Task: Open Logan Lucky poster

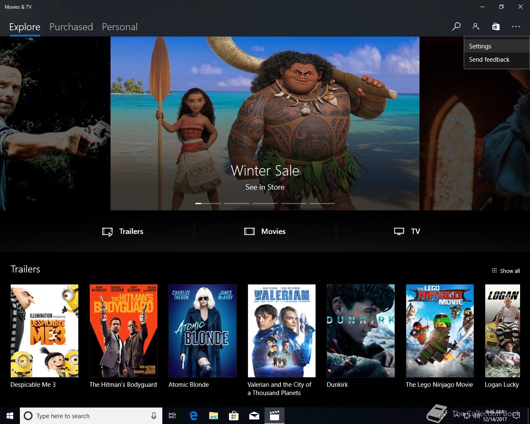Action: pos(502,331)
